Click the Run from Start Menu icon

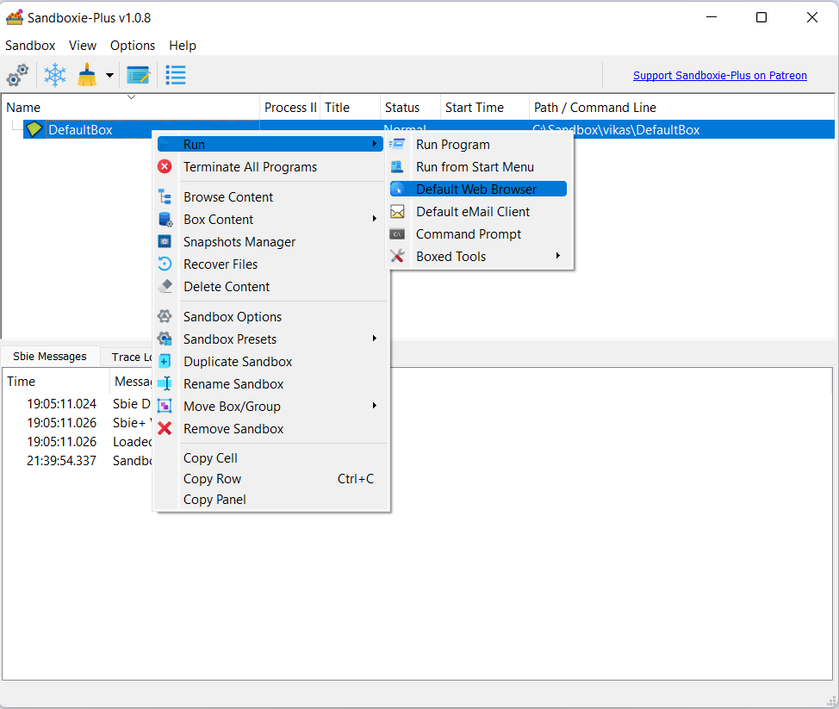[397, 166]
